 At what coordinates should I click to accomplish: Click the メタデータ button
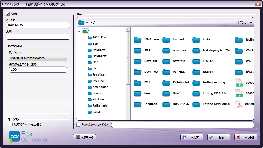click(x=84, y=138)
